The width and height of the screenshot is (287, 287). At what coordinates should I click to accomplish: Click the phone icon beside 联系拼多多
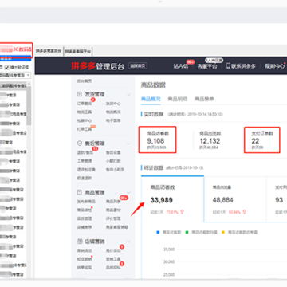[228, 65]
